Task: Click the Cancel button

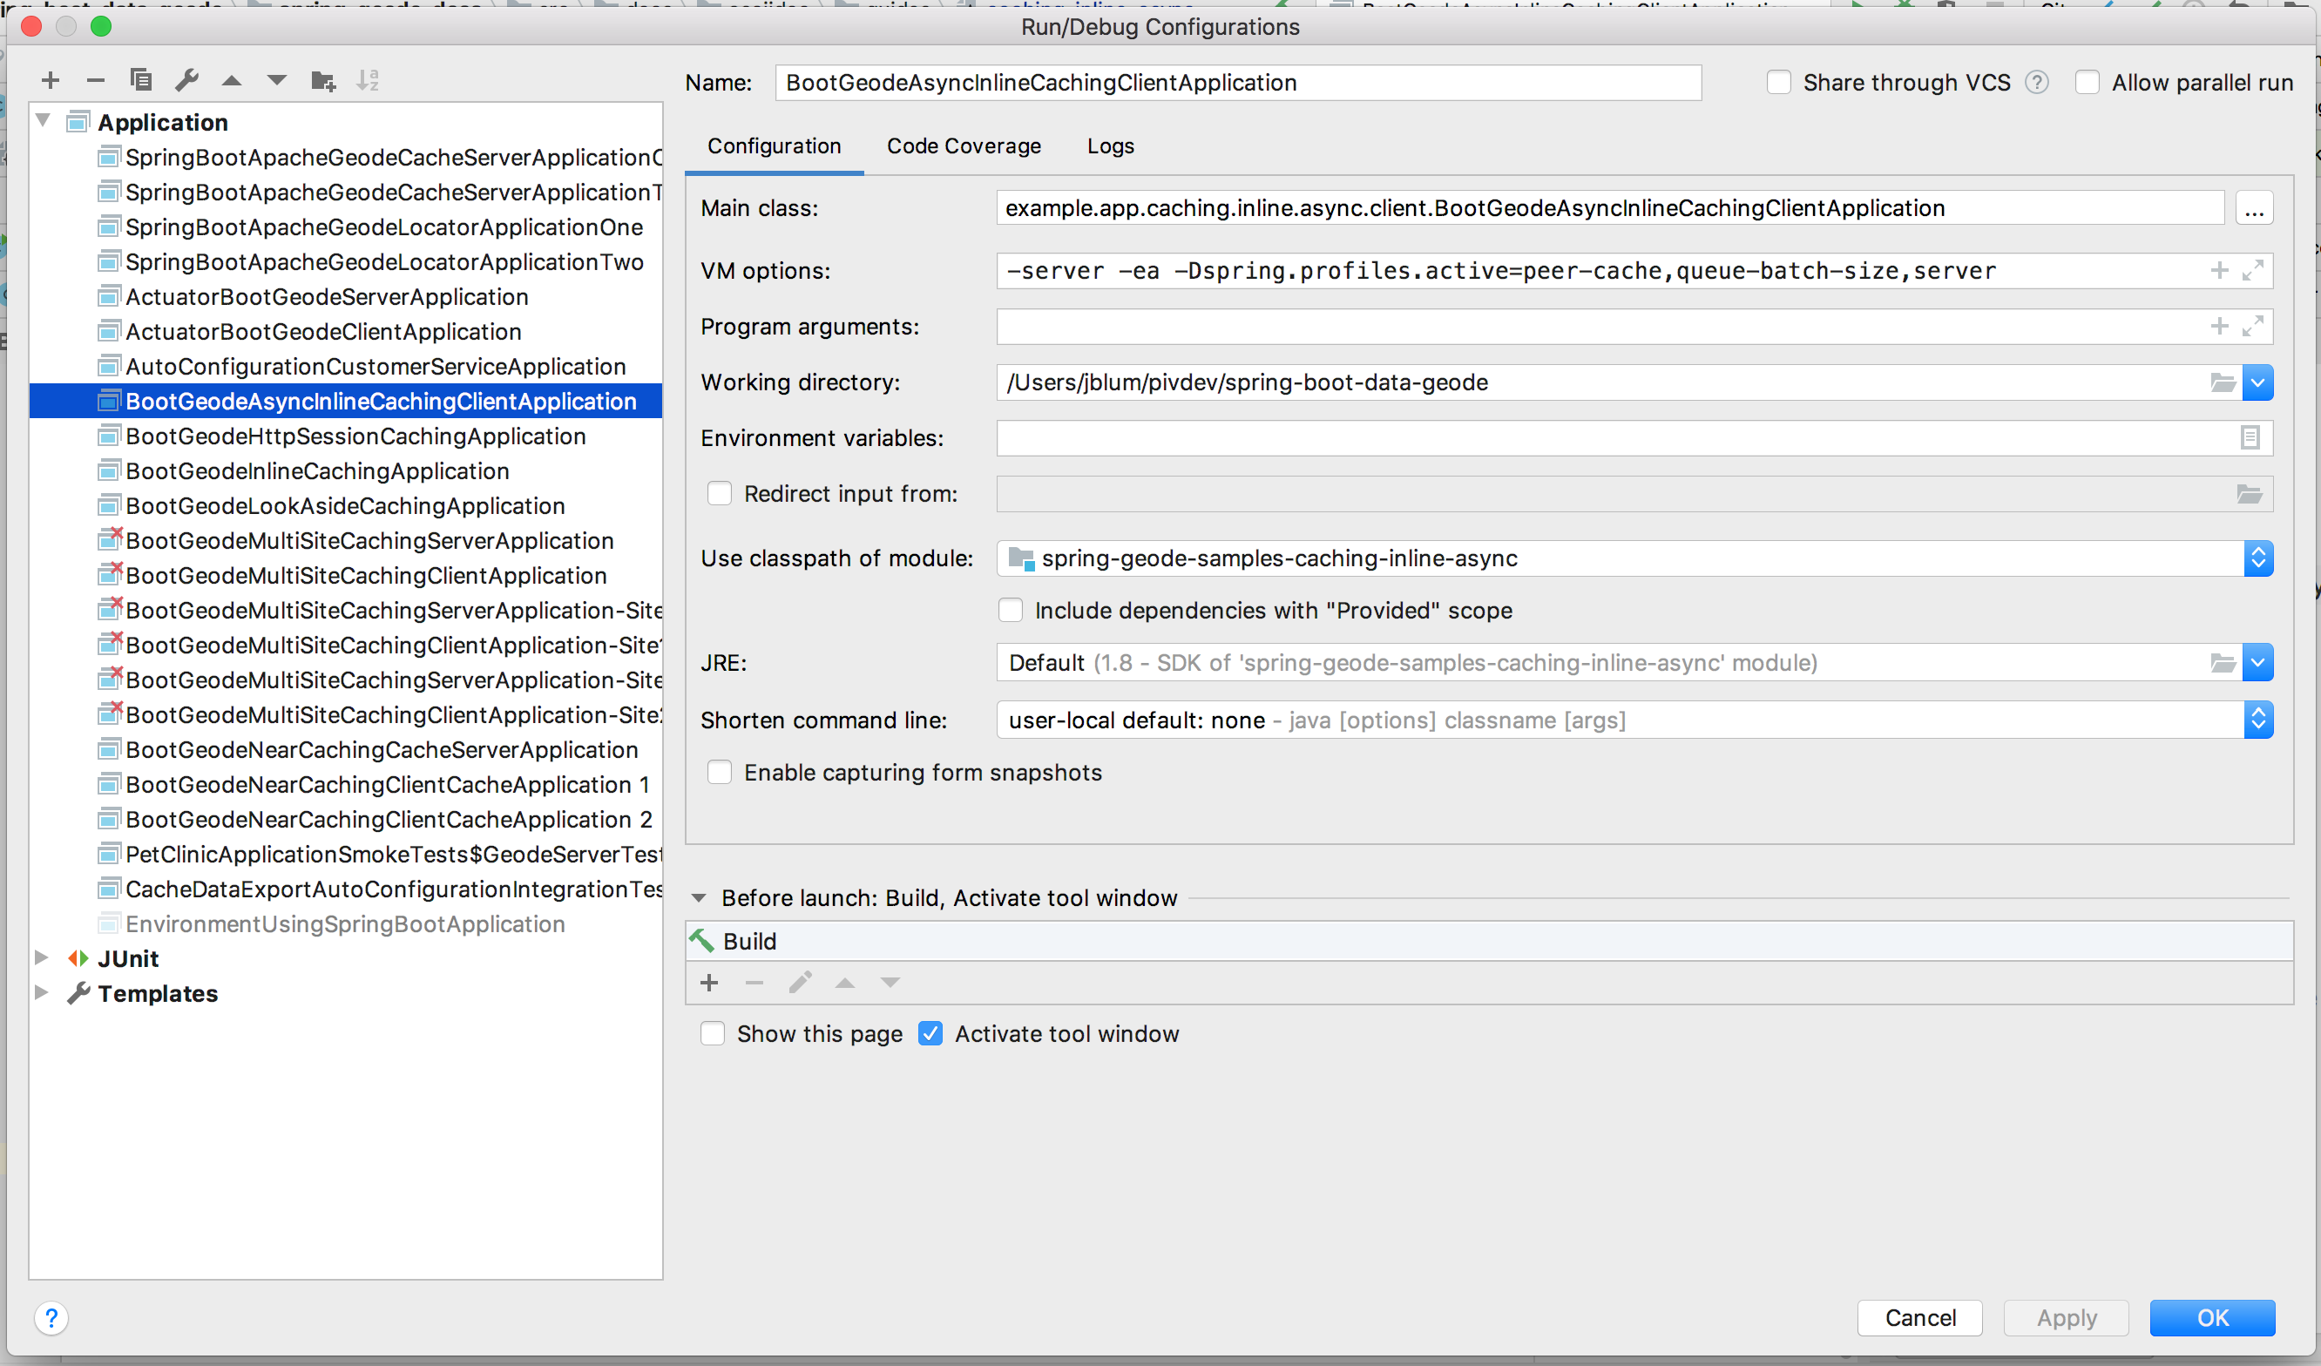Action: (x=1919, y=1319)
